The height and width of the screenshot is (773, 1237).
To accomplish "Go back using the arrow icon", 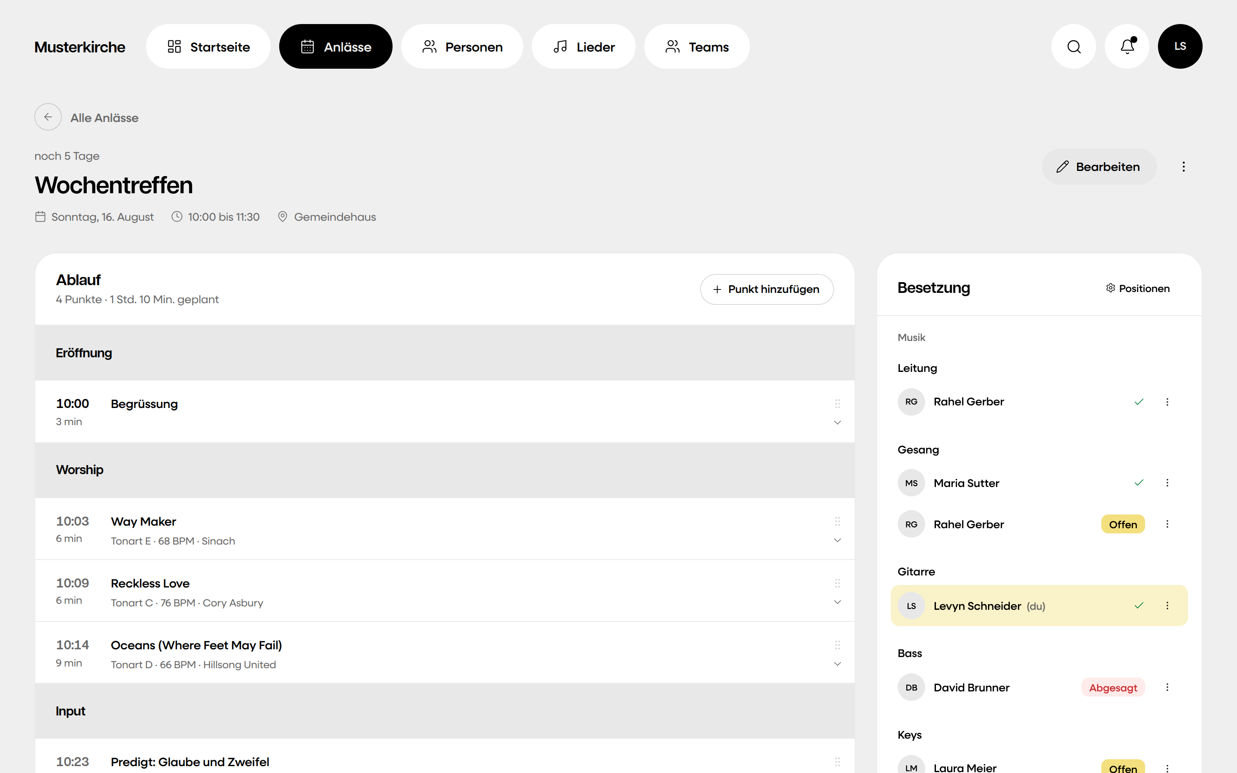I will click(48, 117).
